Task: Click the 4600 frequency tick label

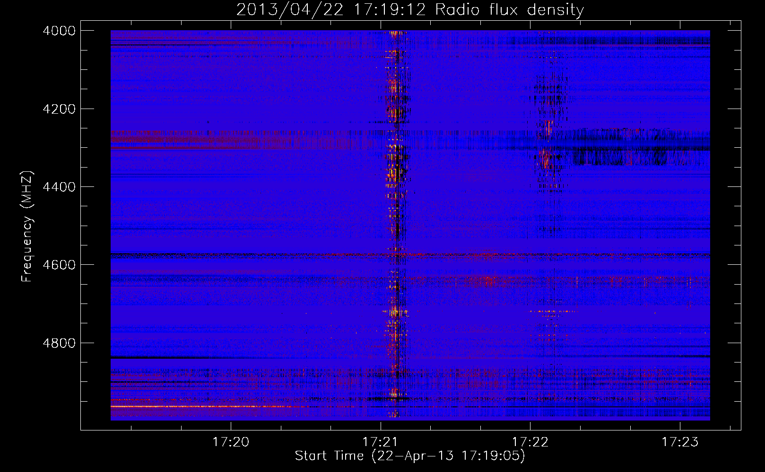Action: tap(59, 265)
